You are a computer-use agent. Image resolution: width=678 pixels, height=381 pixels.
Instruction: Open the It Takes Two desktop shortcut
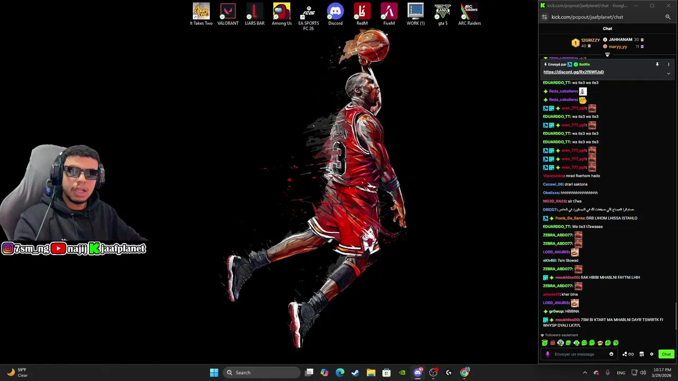click(x=201, y=14)
